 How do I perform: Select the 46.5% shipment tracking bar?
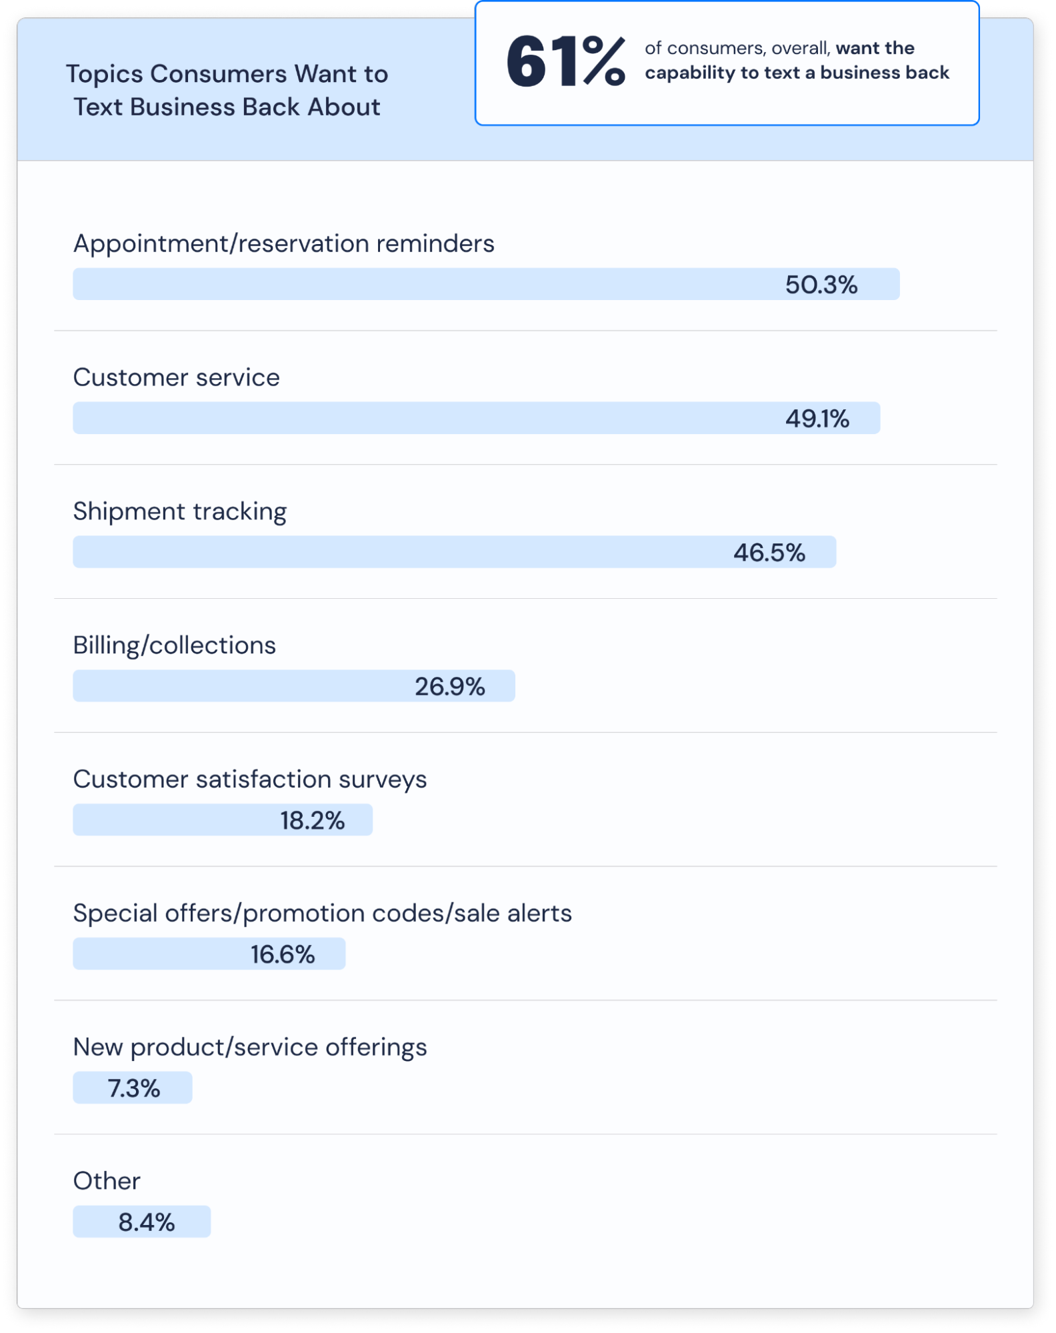pos(454,552)
